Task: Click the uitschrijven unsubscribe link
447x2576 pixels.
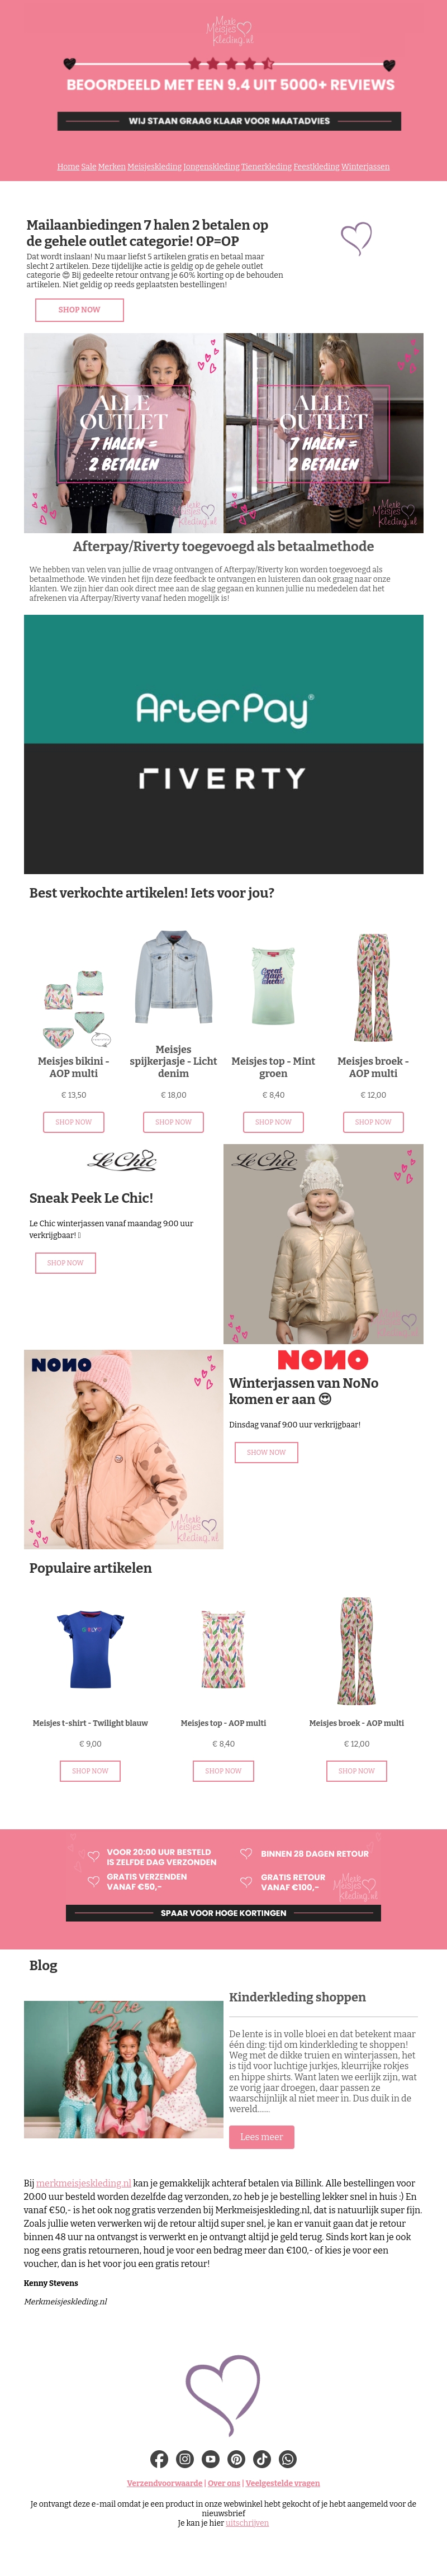Action: [247, 2523]
